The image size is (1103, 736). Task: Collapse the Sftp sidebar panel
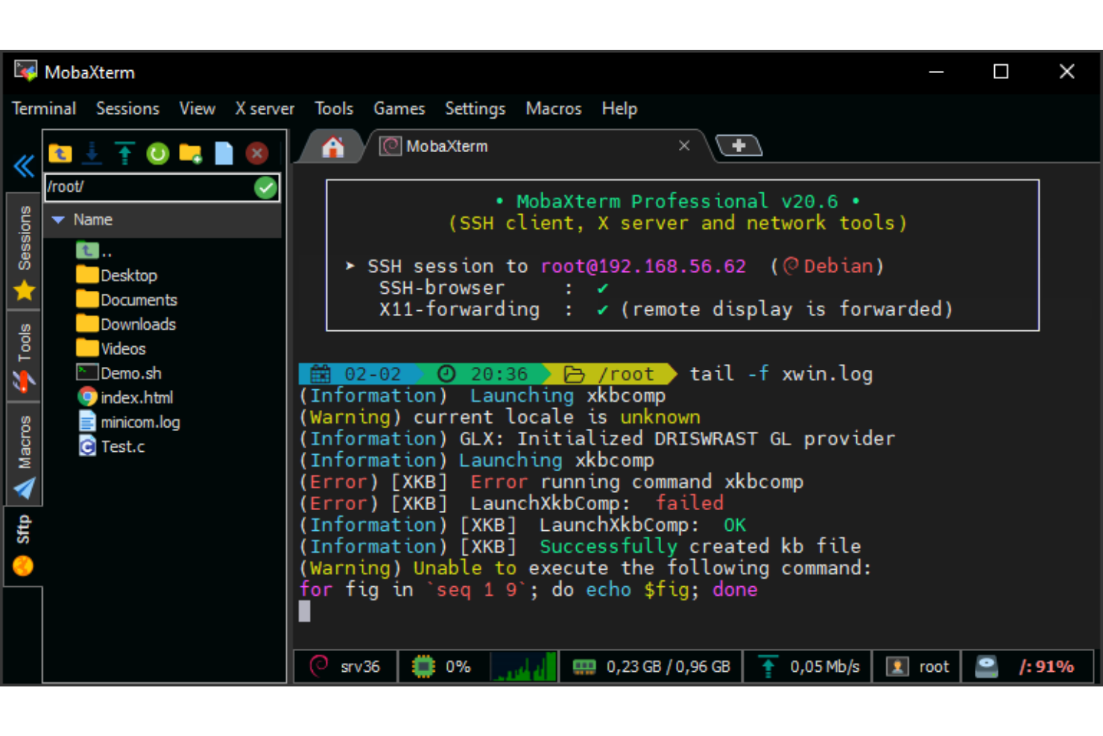23,166
